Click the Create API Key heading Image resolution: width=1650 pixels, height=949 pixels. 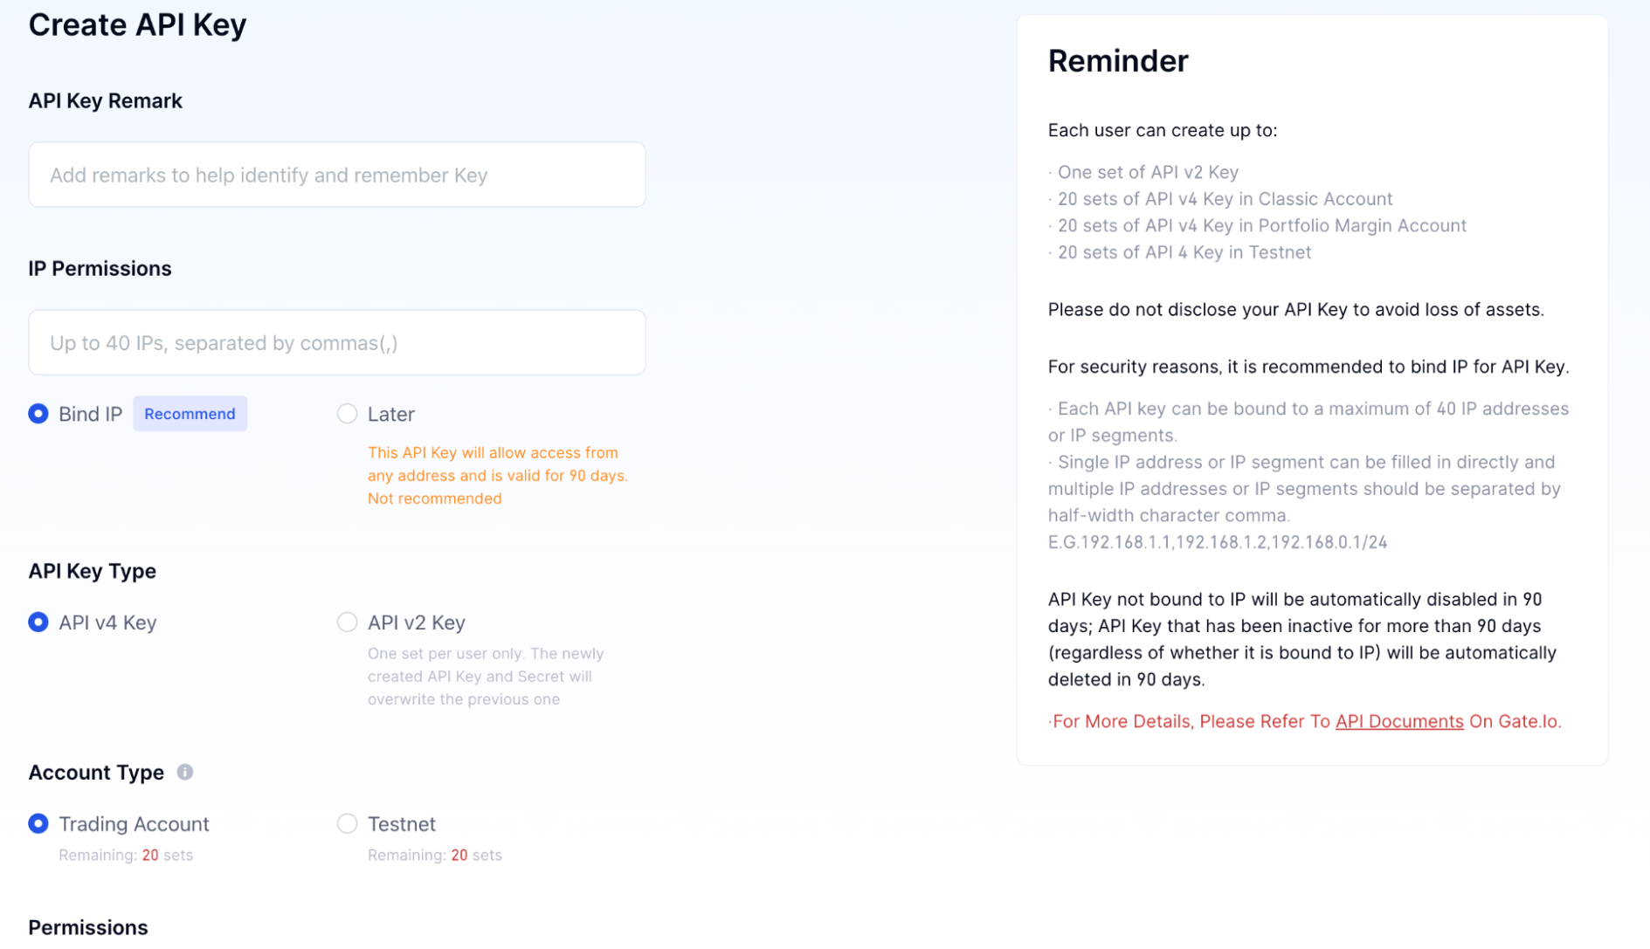click(x=137, y=24)
